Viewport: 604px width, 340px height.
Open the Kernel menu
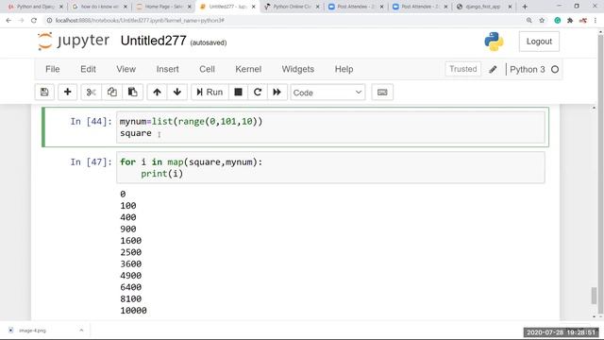click(x=248, y=69)
